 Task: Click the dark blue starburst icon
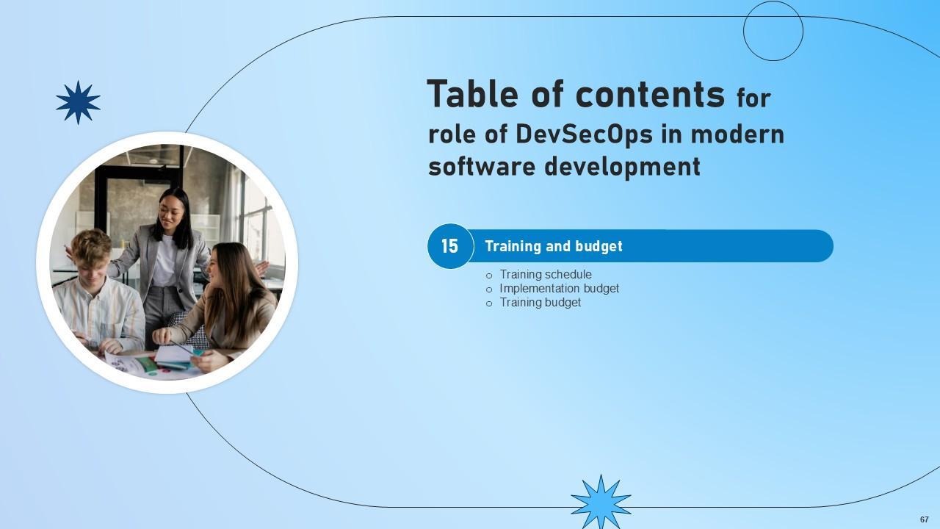[78, 102]
